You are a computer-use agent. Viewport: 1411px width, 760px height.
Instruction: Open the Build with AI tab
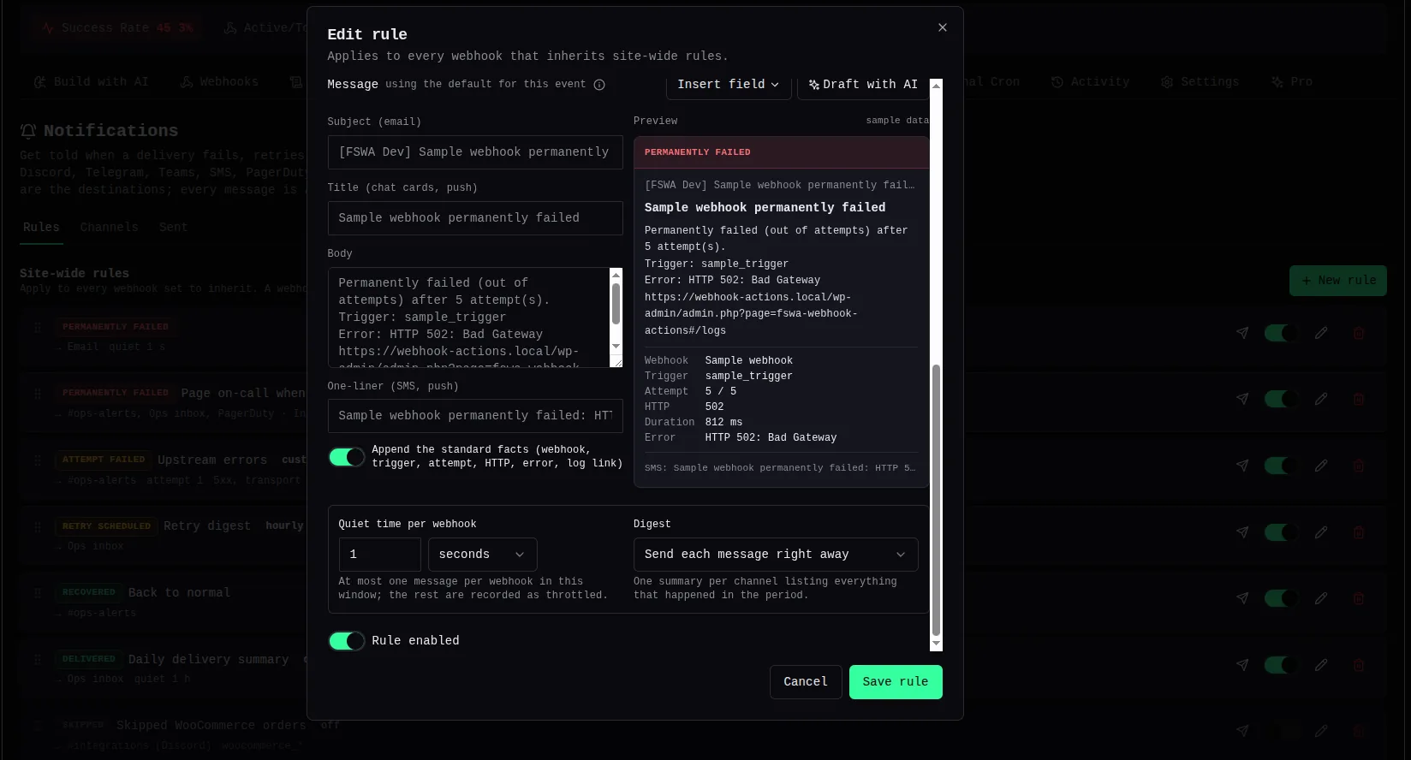(x=91, y=82)
